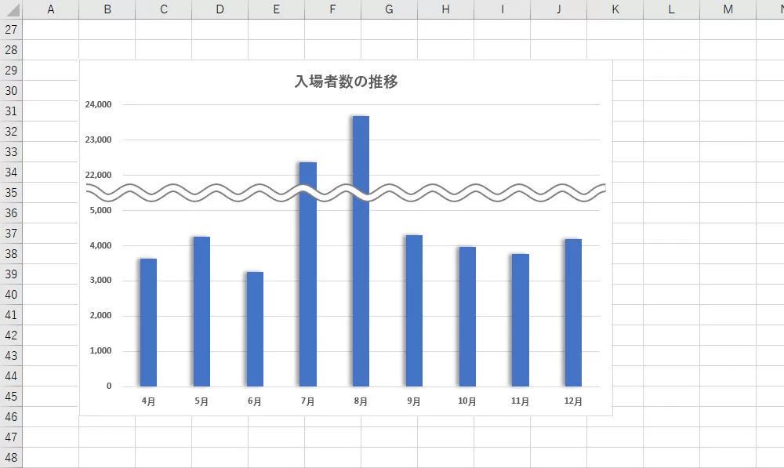Select column I header
The image size is (784, 468).
[503, 9]
